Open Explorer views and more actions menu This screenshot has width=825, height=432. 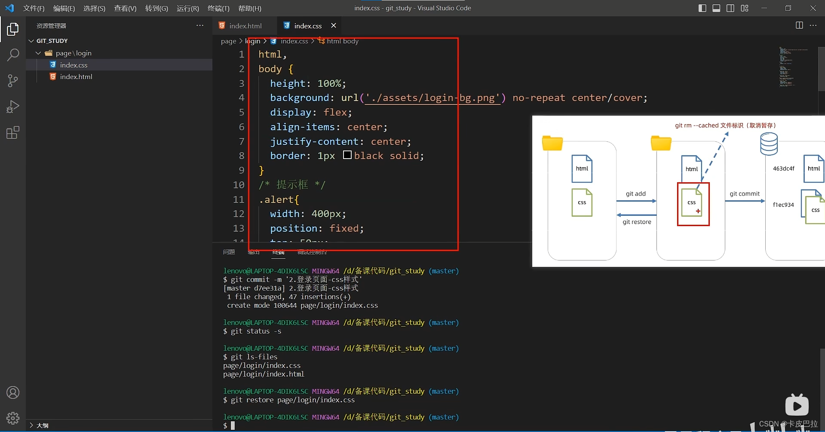[200, 25]
